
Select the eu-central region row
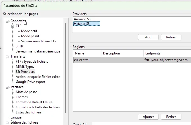(132, 60)
